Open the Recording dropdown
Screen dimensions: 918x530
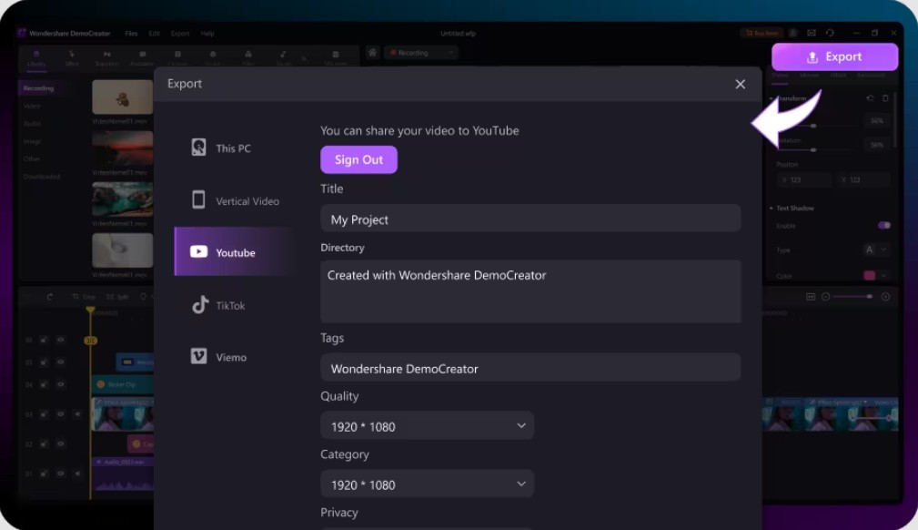[421, 53]
